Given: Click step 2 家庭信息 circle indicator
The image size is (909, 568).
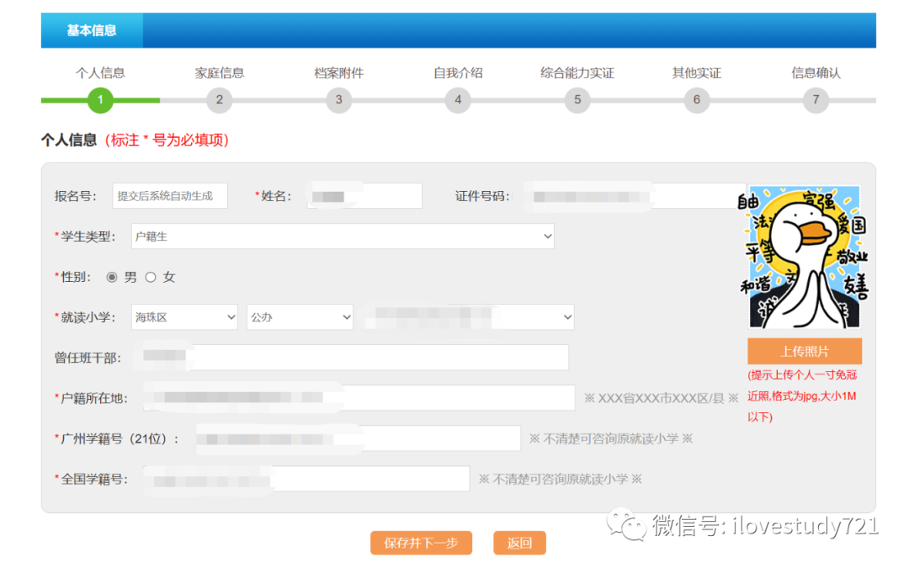Looking at the screenshot, I should [x=220, y=99].
